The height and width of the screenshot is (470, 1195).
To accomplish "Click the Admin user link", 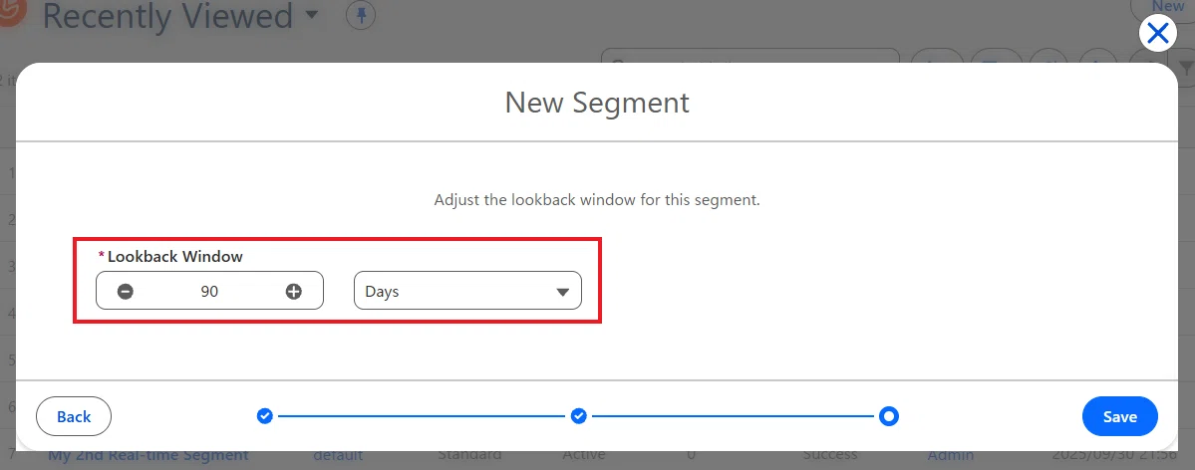I will coord(951,455).
